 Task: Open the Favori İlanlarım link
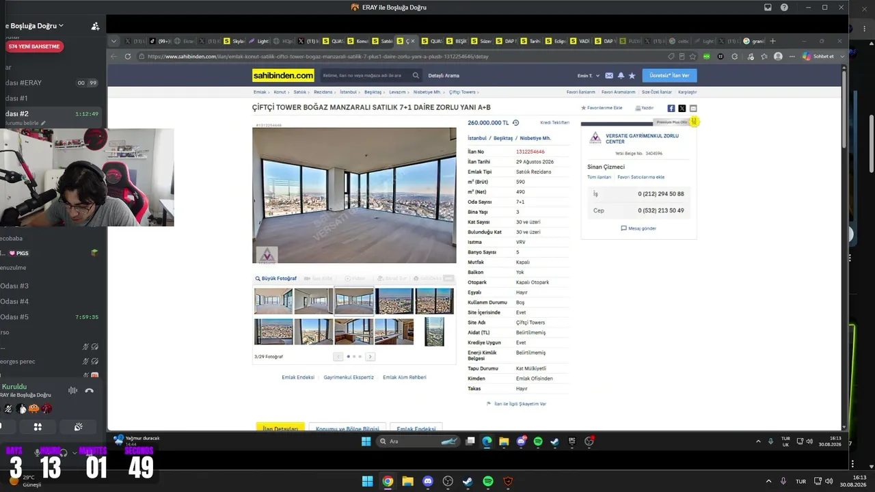click(x=580, y=92)
